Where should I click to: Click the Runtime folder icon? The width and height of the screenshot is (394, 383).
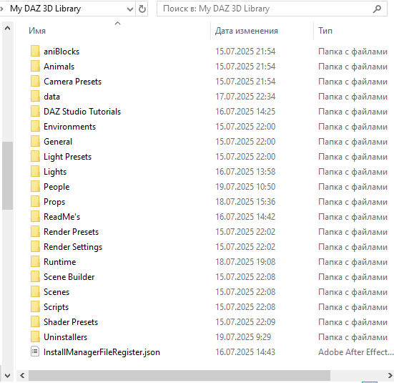coord(35,262)
